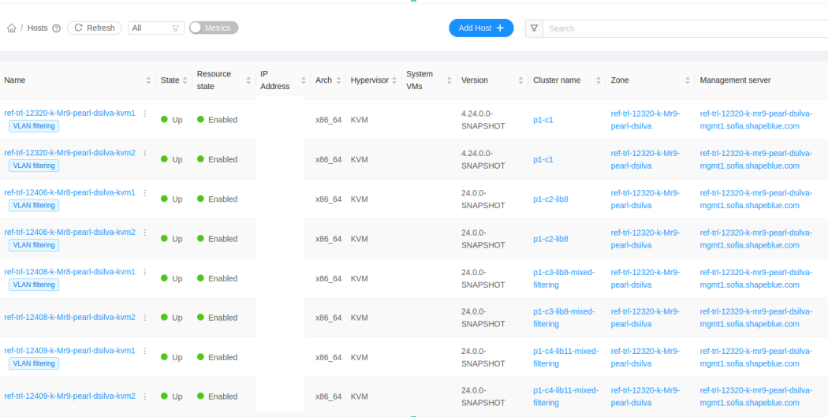Refresh the hosts list

95,28
